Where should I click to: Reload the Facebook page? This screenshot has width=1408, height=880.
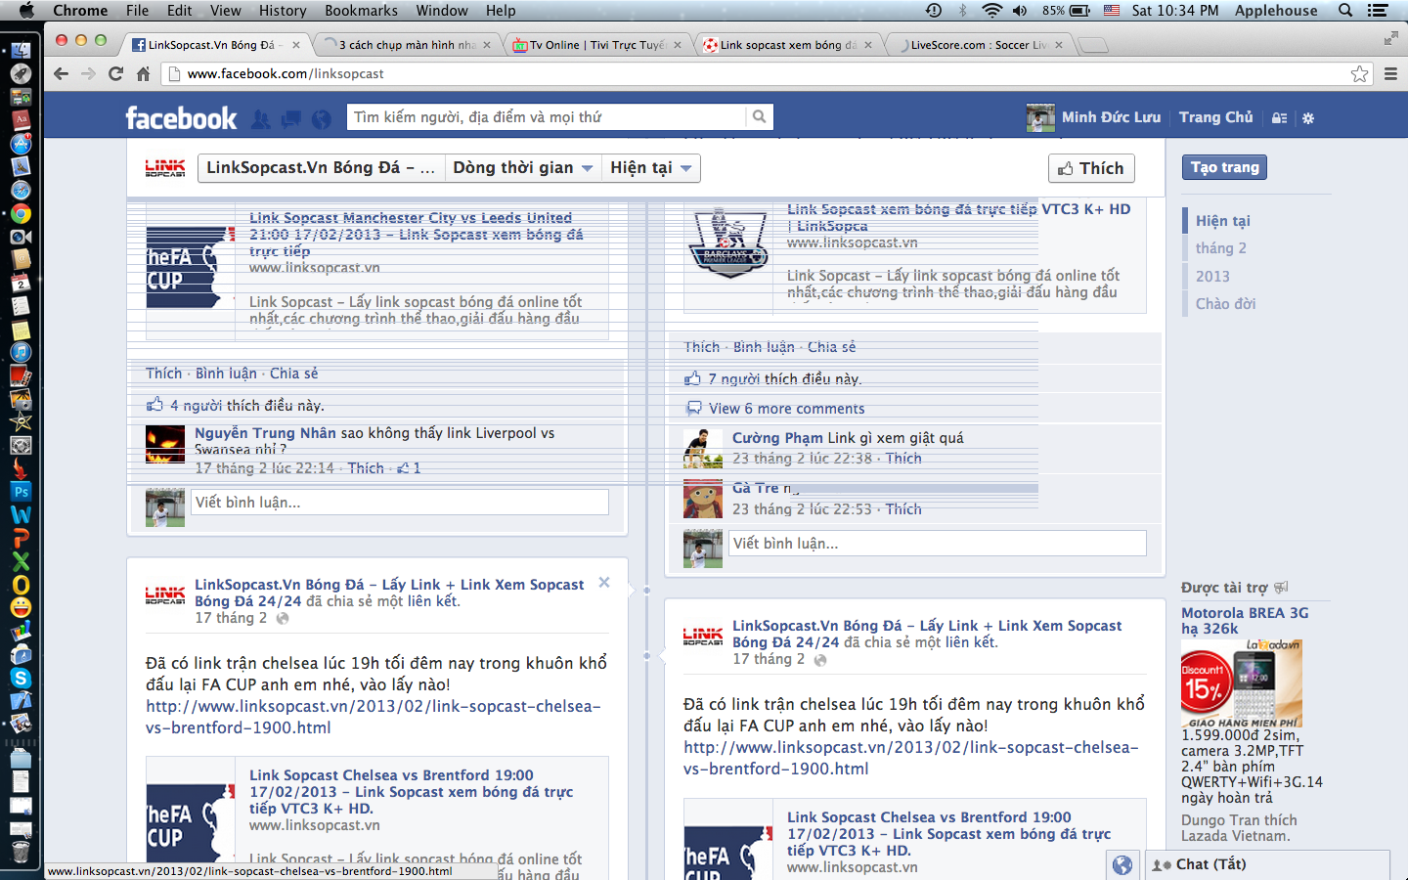point(115,74)
